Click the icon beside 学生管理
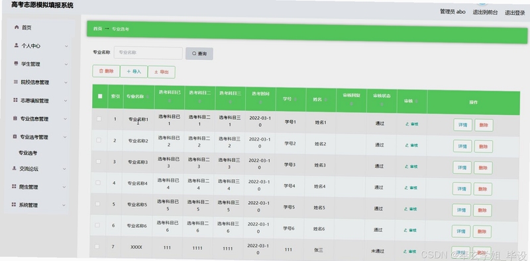 point(16,63)
